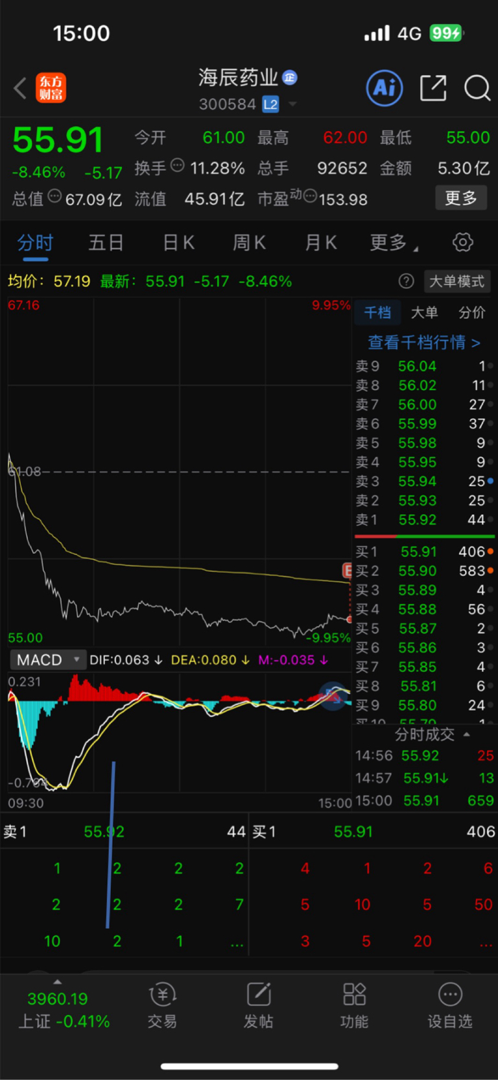Tap bottom 买1 55.91 header row
The image size is (498, 1080).
point(373,831)
